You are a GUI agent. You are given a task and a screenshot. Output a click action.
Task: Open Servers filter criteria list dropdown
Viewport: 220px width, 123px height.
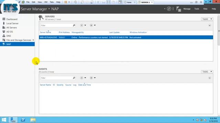[83, 25]
